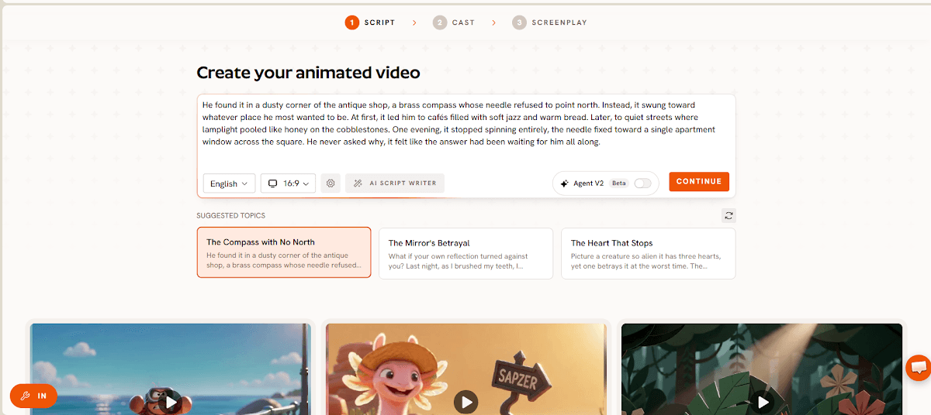
Task: Open the AI Script Writer
Action: [395, 183]
